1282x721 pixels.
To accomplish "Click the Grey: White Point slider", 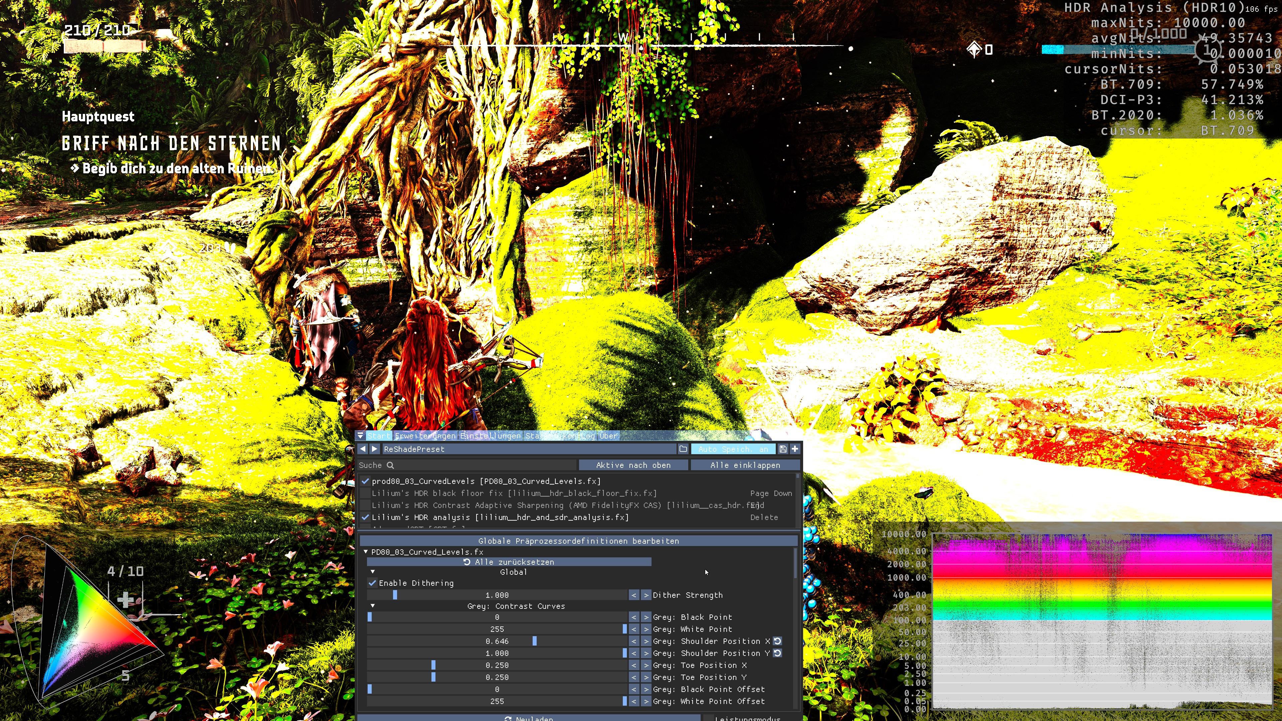I will pyautogui.click(x=497, y=629).
